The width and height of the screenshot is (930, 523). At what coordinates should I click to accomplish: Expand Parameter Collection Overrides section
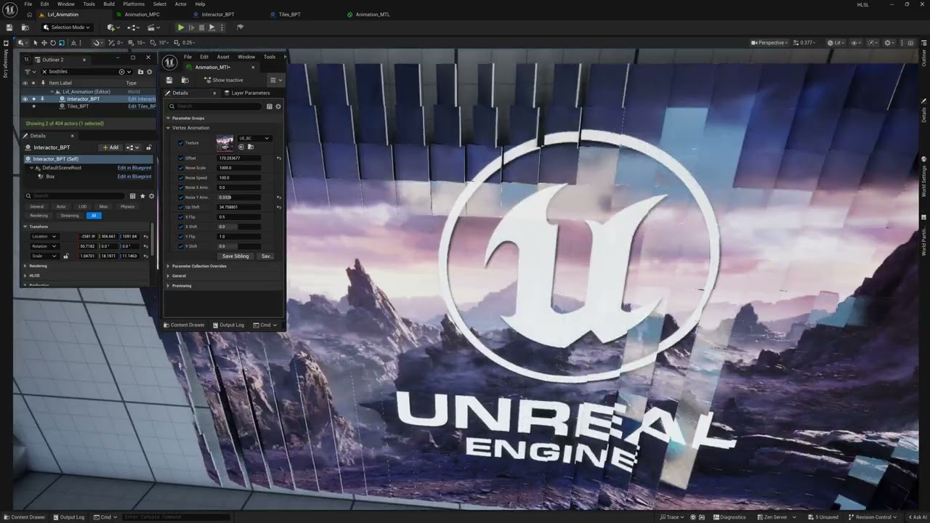coord(169,266)
